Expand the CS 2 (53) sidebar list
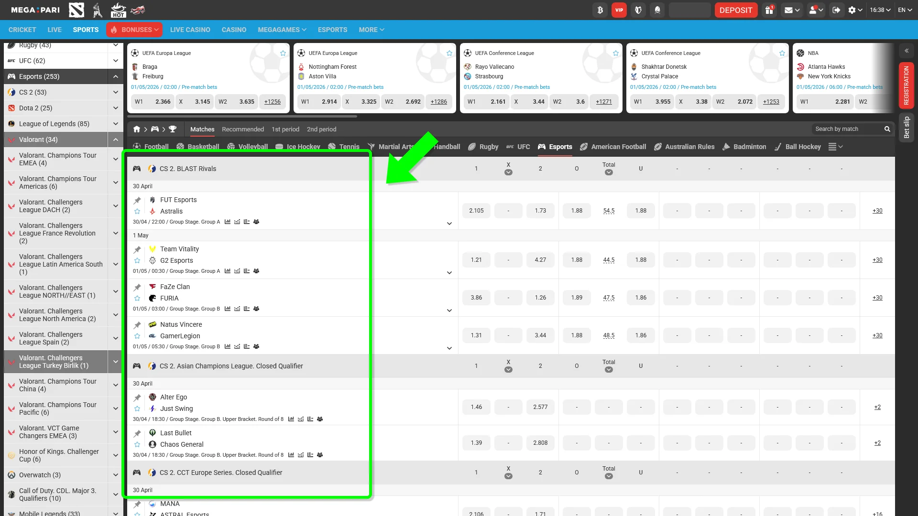The height and width of the screenshot is (516, 918). click(115, 92)
